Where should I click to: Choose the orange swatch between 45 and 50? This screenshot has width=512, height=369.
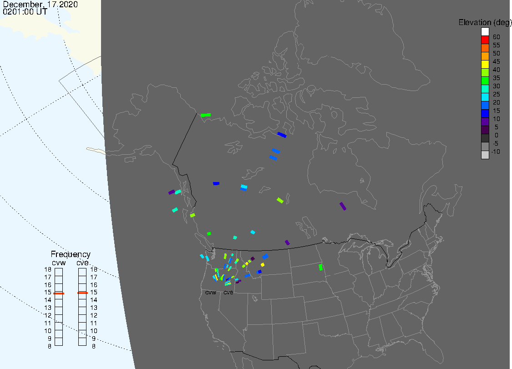tap(485, 56)
